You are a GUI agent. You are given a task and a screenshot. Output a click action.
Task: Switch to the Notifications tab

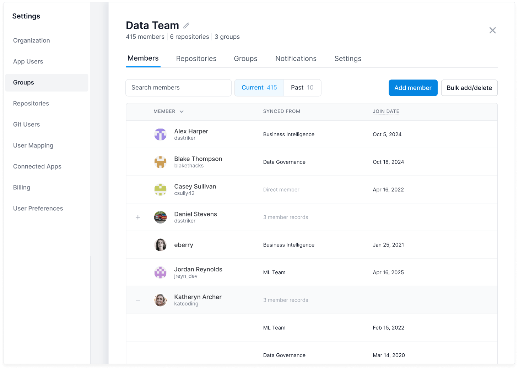click(x=296, y=59)
